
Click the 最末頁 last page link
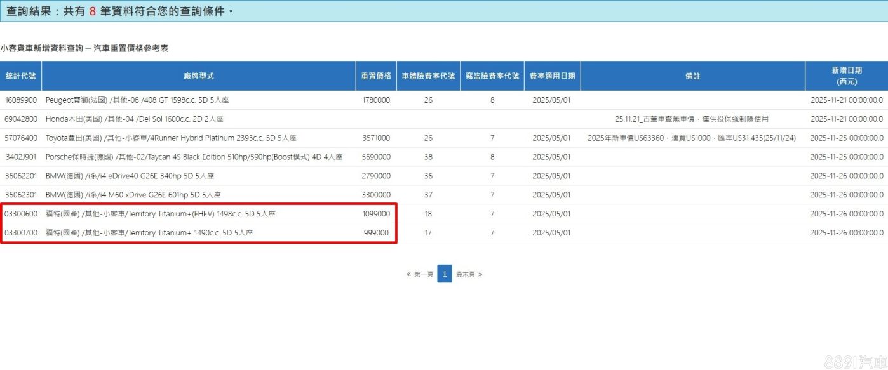click(469, 274)
